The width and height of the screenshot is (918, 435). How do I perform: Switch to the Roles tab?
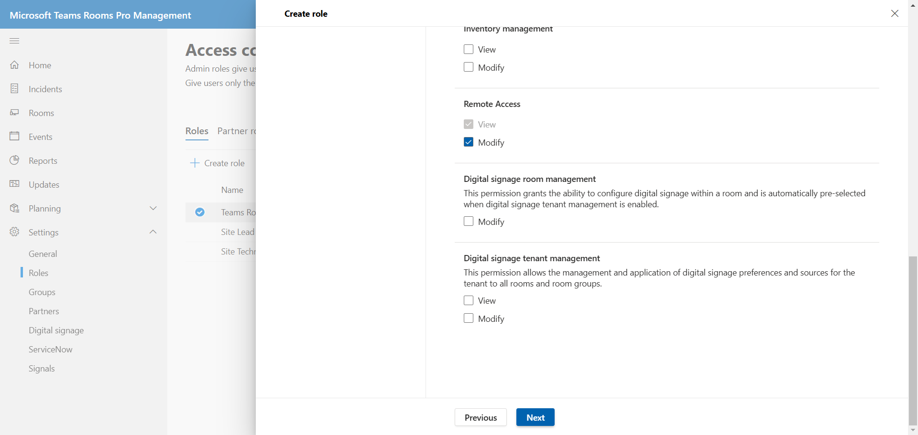[197, 131]
